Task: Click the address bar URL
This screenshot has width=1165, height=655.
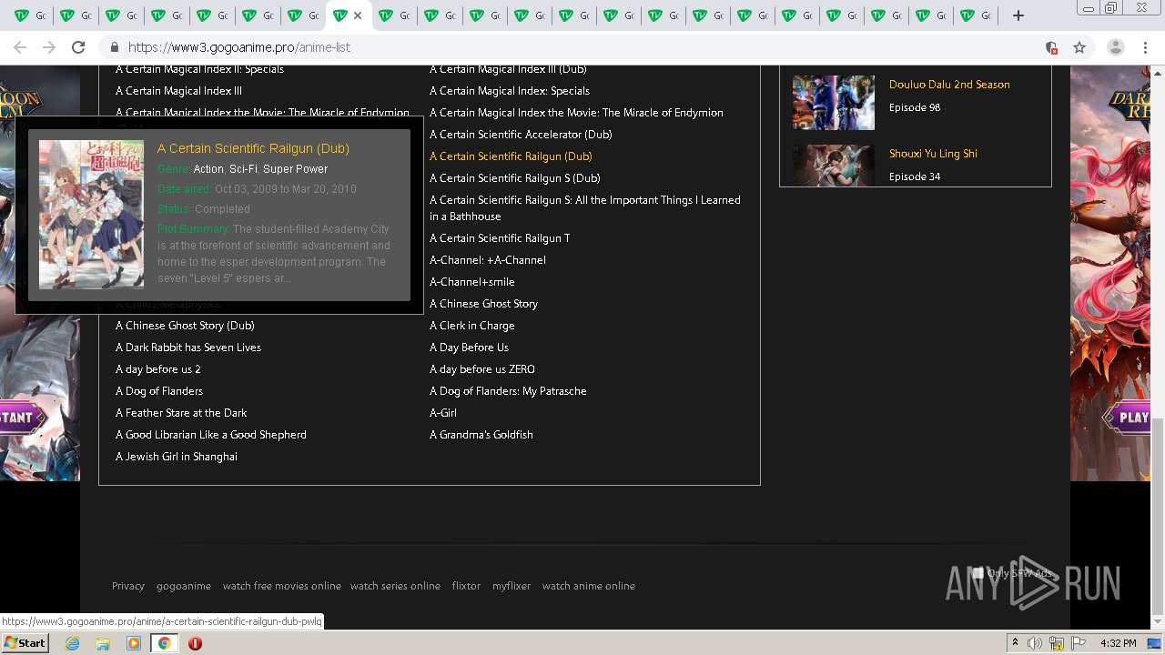Action: point(239,47)
